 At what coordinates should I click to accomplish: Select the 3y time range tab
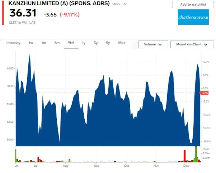(95, 43)
